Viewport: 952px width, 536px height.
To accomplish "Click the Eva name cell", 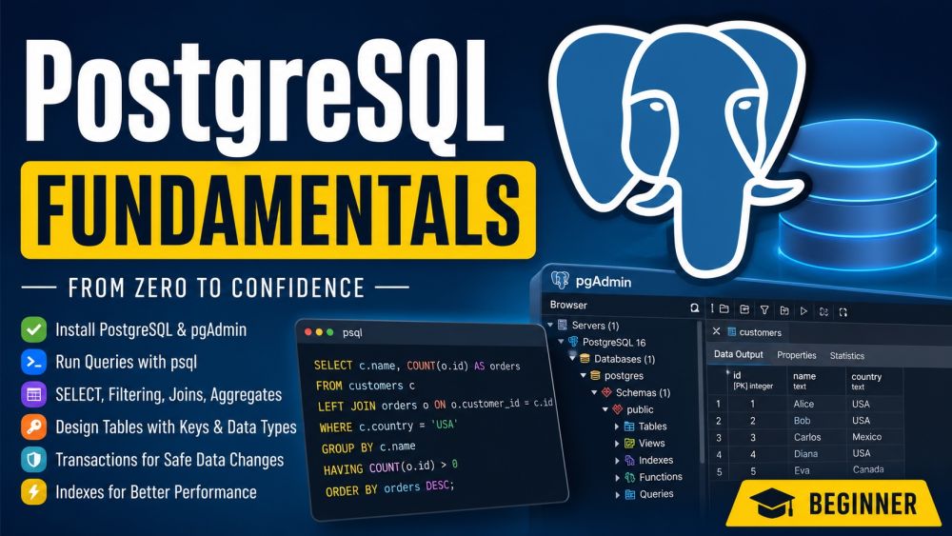I will [802, 470].
